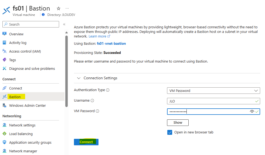Image resolution: width=265 pixels, height=155 pixels.
Task: Click the Application security groups shield icon
Action: (x=5, y=142)
